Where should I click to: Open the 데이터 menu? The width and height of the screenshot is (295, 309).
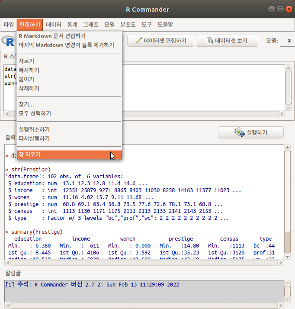[54, 25]
